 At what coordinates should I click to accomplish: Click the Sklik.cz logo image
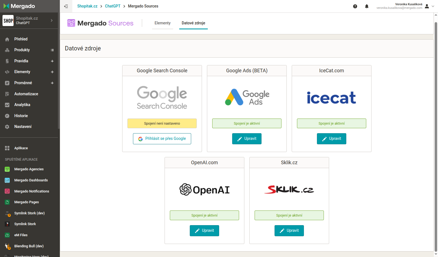coord(289,189)
